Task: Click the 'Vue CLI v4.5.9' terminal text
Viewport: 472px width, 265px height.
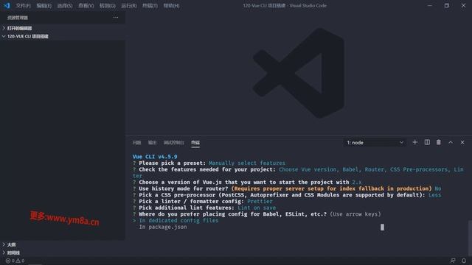Action: coord(155,157)
